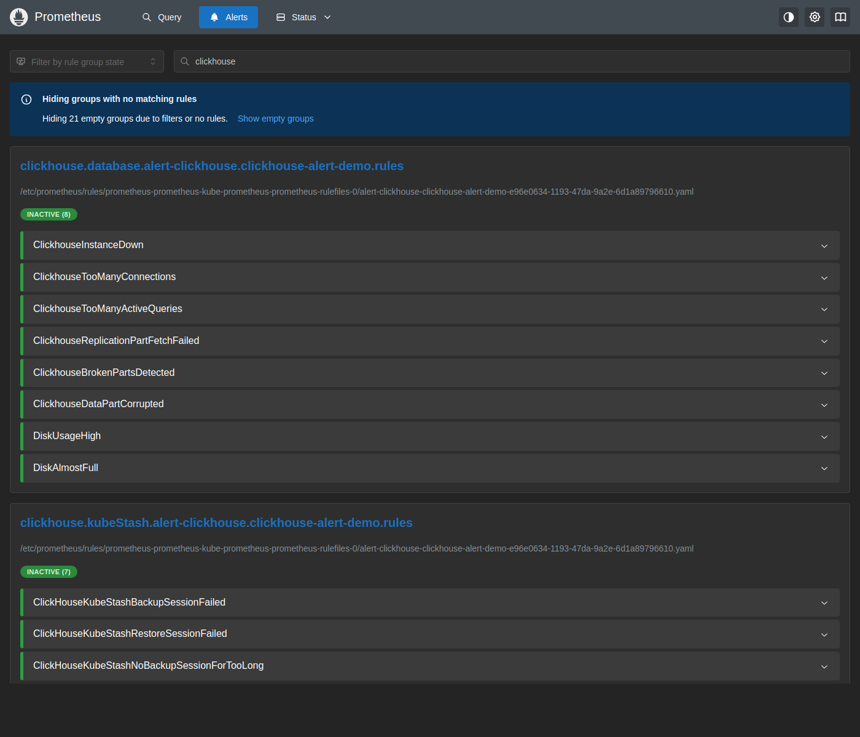Screen dimensions: 860x737
Task: Open the Query page
Action: point(162,17)
